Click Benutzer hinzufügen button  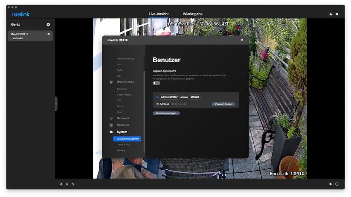pos(166,113)
